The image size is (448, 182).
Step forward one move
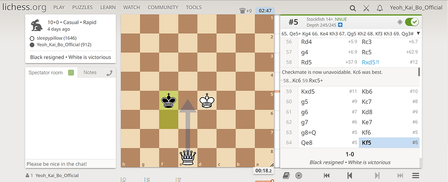[377, 176]
